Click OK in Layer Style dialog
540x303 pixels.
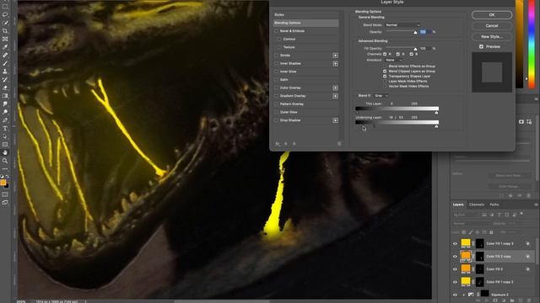point(491,15)
